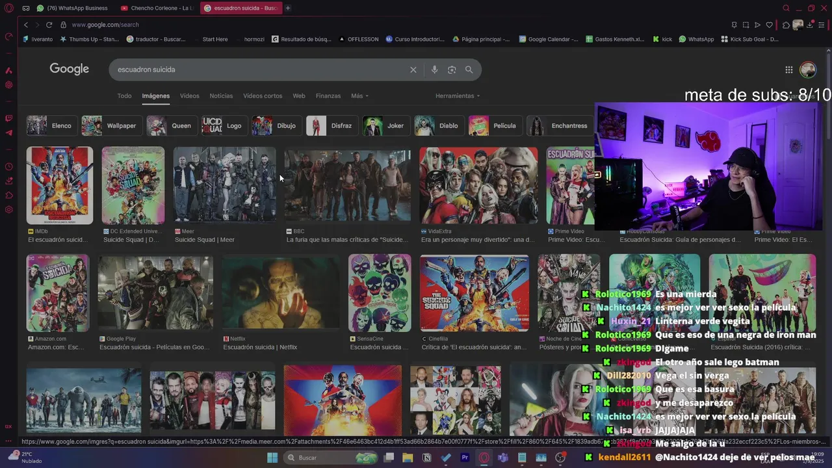Filter images by Wallpaper chip

(x=112, y=125)
